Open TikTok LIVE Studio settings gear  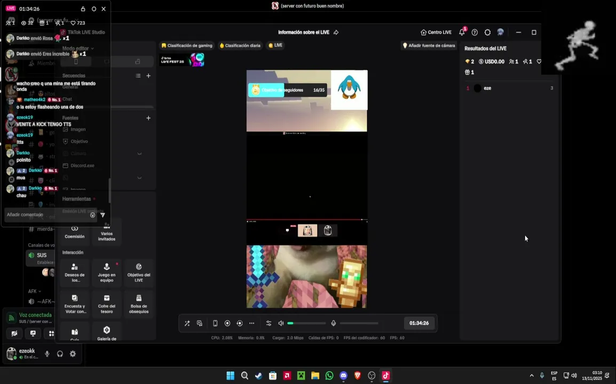point(487,32)
